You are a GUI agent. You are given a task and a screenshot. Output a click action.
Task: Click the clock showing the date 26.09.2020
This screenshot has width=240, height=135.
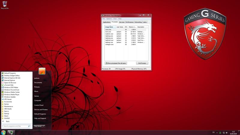click(x=233, y=133)
